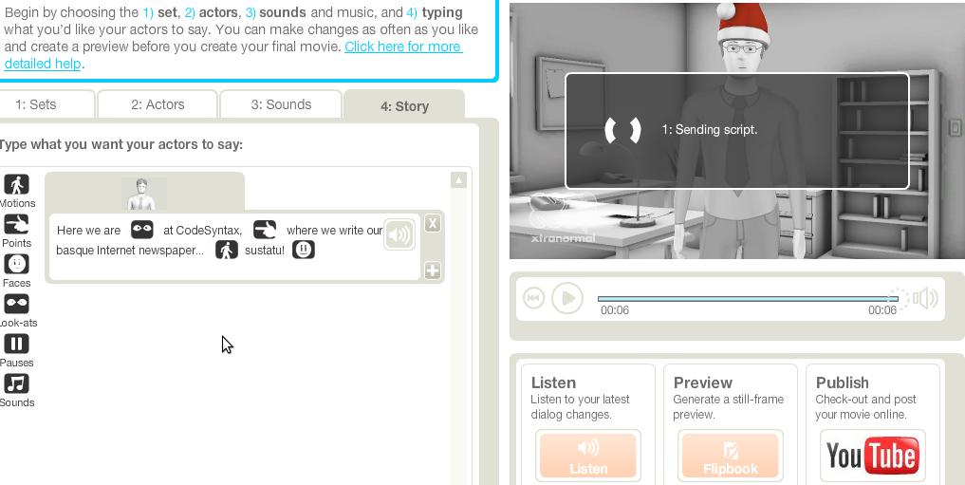The height and width of the screenshot is (485, 965).
Task: Switch to the 1: Sets tab
Action: (46, 104)
